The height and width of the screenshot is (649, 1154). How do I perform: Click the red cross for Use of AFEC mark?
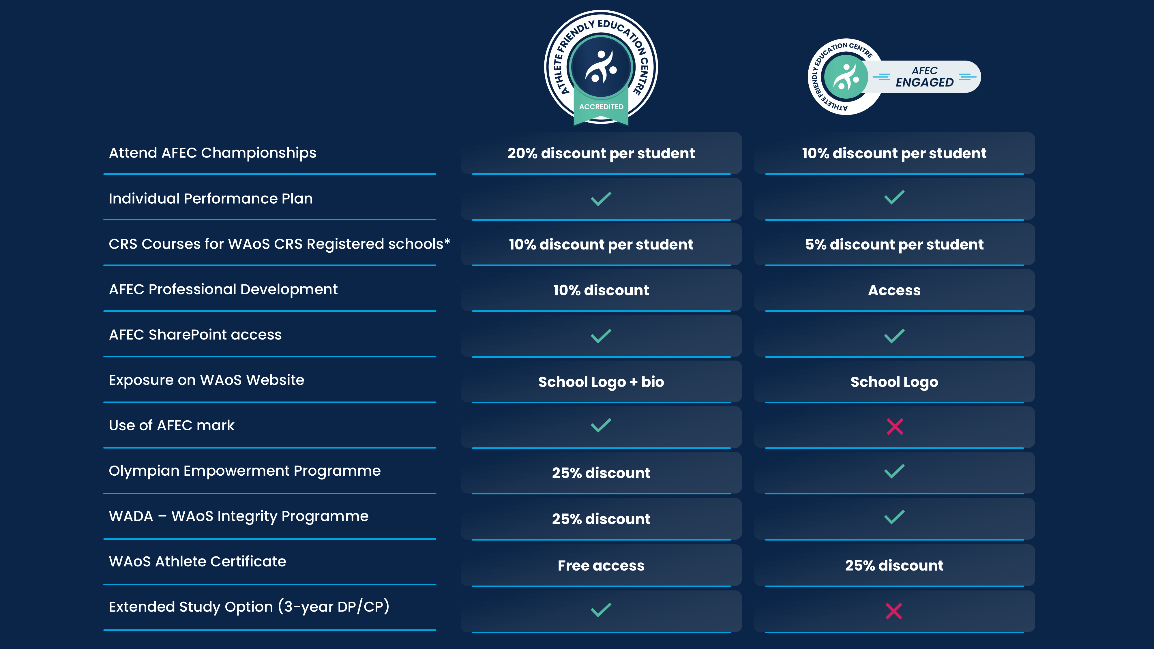[x=895, y=426]
